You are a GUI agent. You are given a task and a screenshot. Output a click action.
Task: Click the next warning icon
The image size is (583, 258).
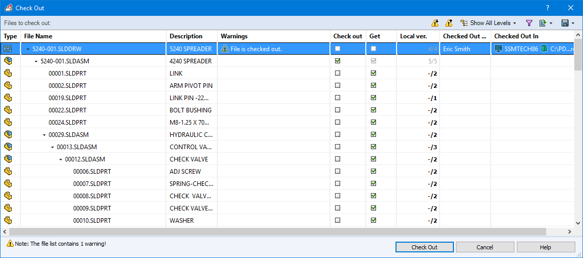click(435, 23)
